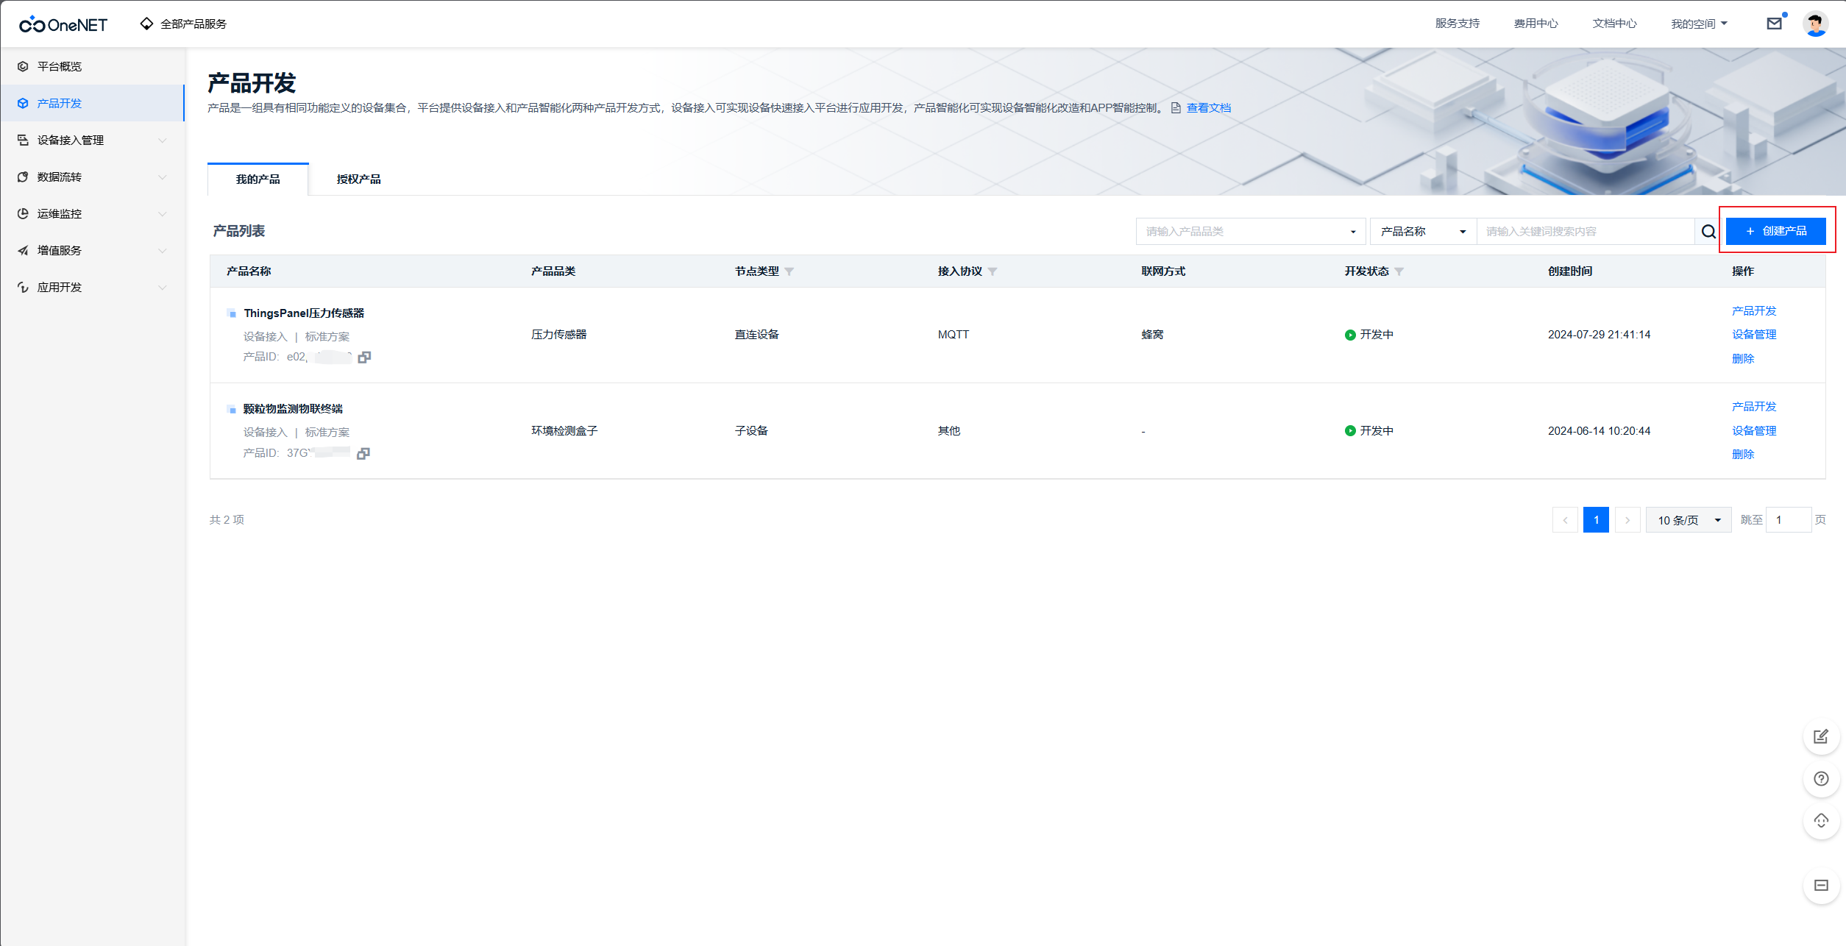Open the 10 条/页 page size dropdown
The height and width of the screenshot is (946, 1846).
1688,520
